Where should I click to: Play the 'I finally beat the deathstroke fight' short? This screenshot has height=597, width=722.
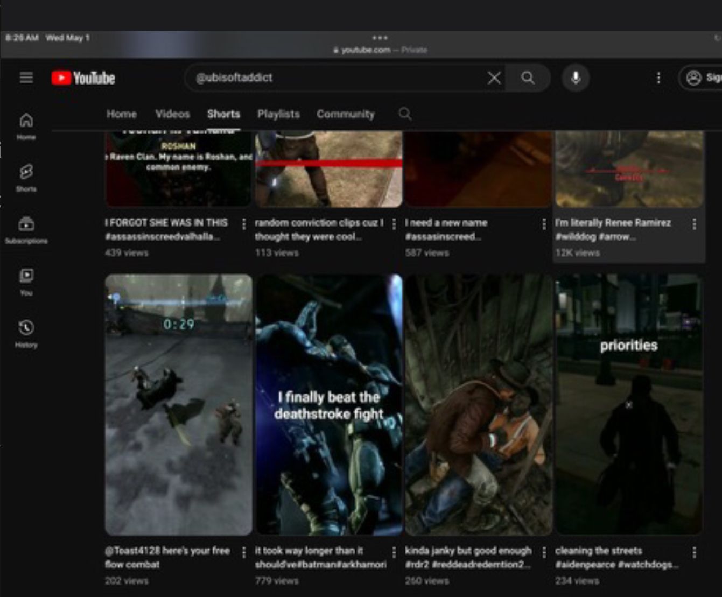[328, 404]
